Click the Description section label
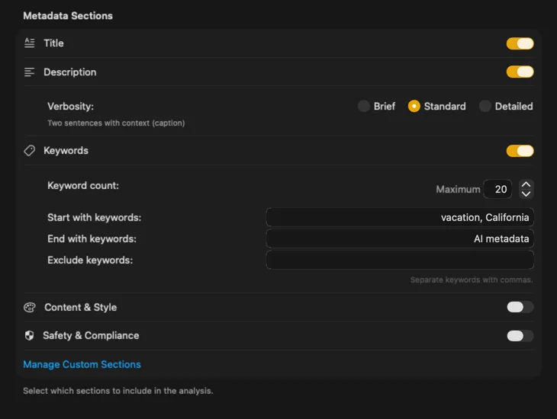The width and height of the screenshot is (557, 419). click(x=70, y=72)
